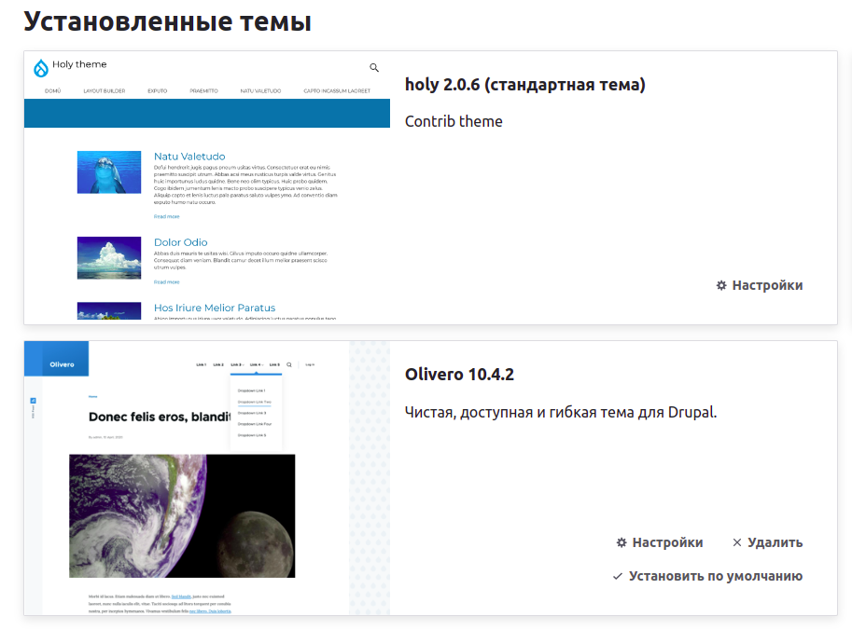Open the Dolor Odio article title
The width and height of the screenshot is (852, 630).
(180, 242)
